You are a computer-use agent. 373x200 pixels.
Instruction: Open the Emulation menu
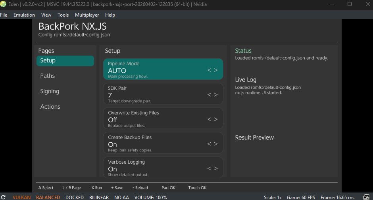pyautogui.click(x=24, y=15)
